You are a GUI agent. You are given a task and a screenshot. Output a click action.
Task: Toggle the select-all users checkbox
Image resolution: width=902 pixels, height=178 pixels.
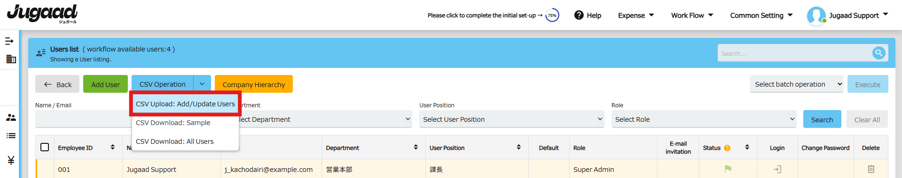(x=45, y=147)
